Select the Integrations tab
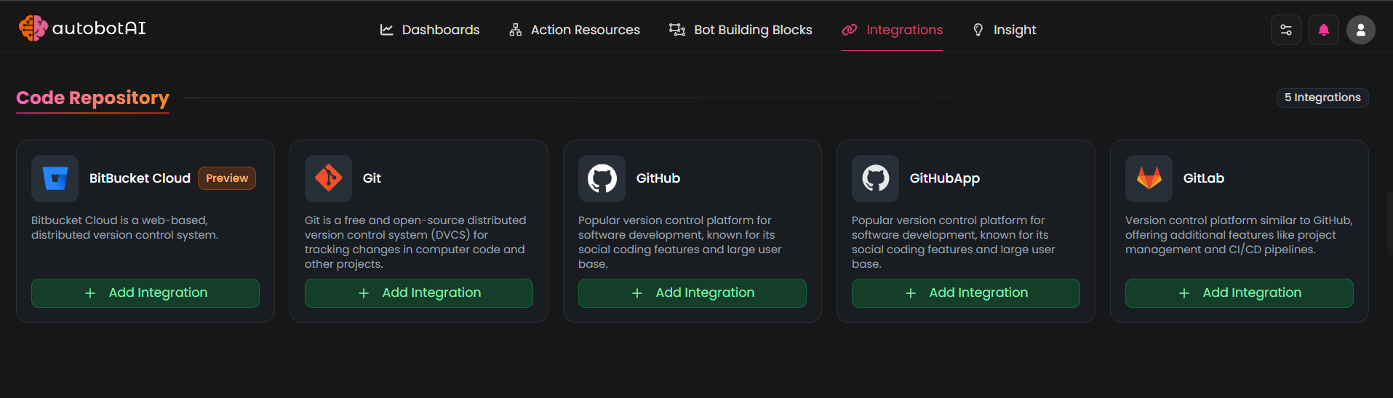 892,30
